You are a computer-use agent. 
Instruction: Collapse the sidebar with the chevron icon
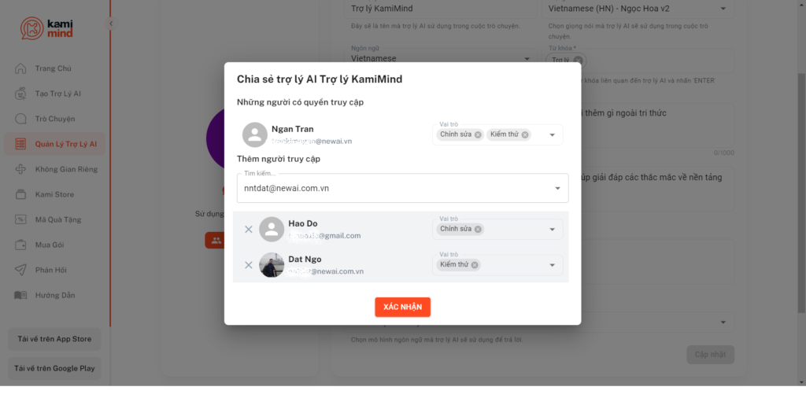pyautogui.click(x=111, y=24)
